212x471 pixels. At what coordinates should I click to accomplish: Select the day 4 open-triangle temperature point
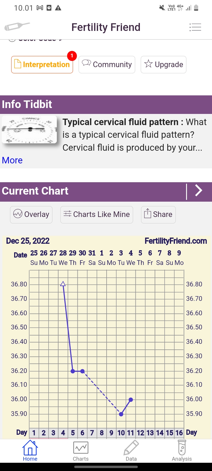tap(63, 284)
